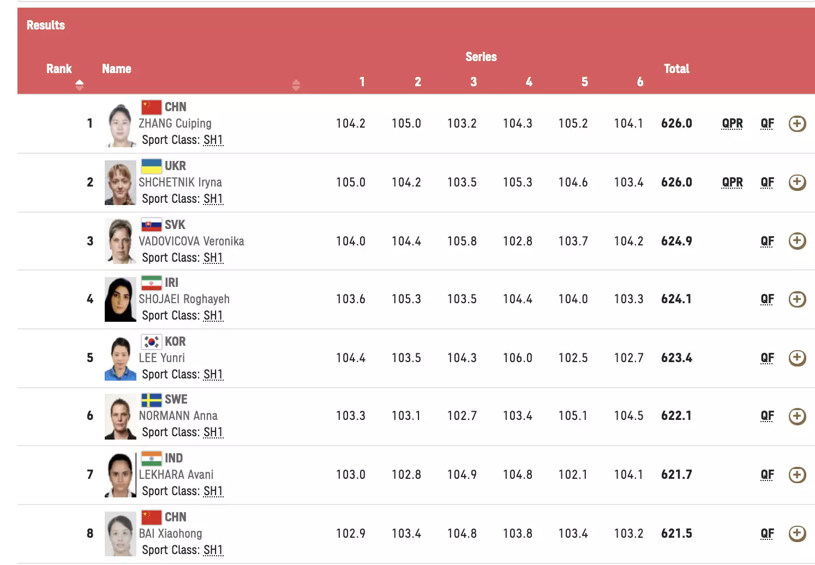Screen dimensions: 815x565
Task: Click the South Korea flag icon
Action: pyautogui.click(x=151, y=341)
